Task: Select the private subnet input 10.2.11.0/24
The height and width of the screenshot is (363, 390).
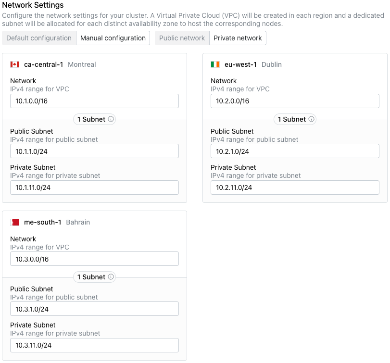Action: tap(295, 187)
